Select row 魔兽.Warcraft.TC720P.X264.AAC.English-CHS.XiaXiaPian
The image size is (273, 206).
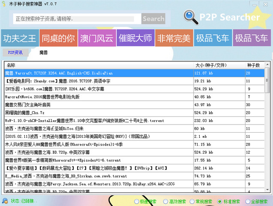pos(134,73)
